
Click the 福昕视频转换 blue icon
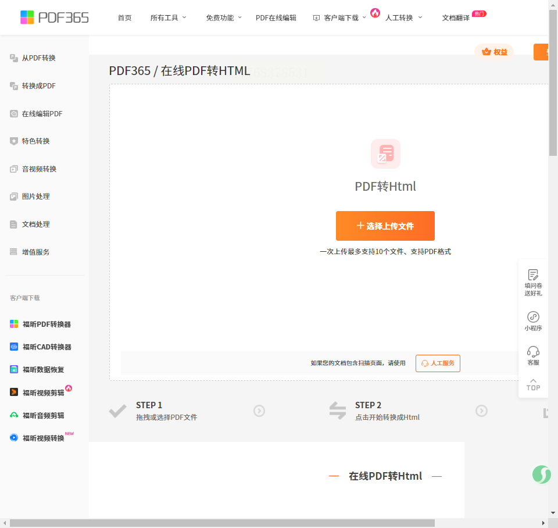click(x=14, y=437)
